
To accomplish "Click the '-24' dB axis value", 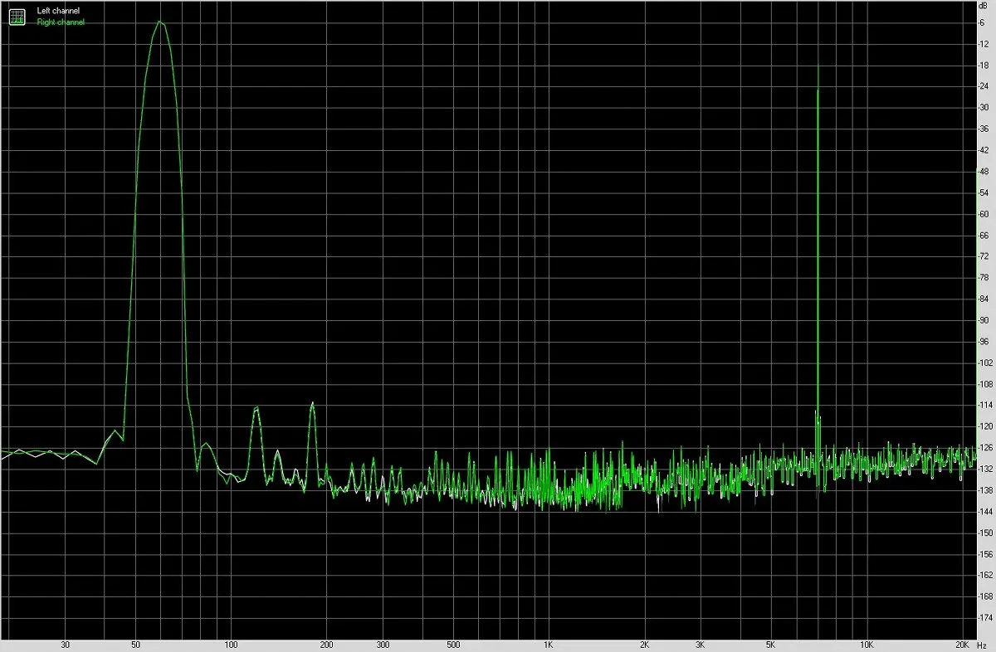I will 984,86.
